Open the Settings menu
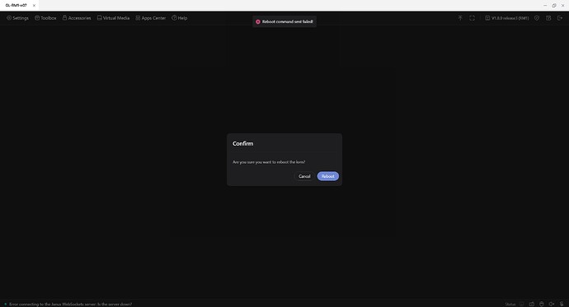Image resolution: width=569 pixels, height=307 pixels. pyautogui.click(x=17, y=18)
